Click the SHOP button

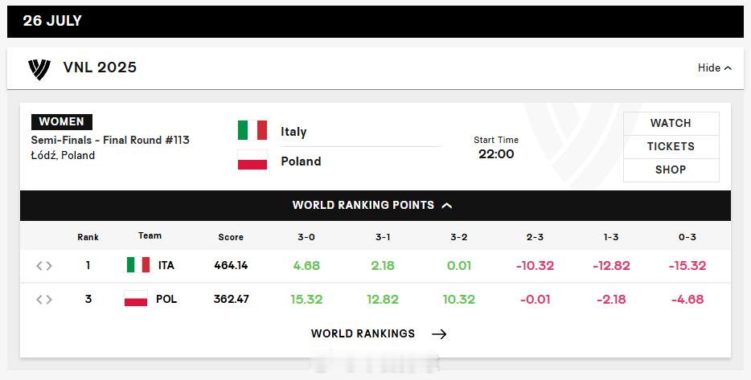click(671, 170)
